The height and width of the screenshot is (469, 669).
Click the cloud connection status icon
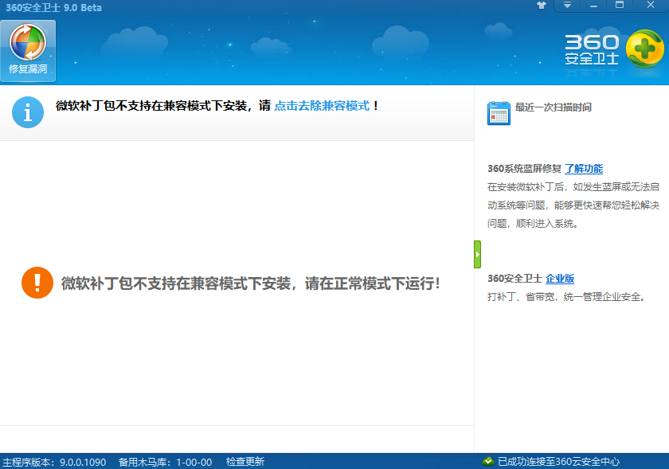click(x=488, y=461)
